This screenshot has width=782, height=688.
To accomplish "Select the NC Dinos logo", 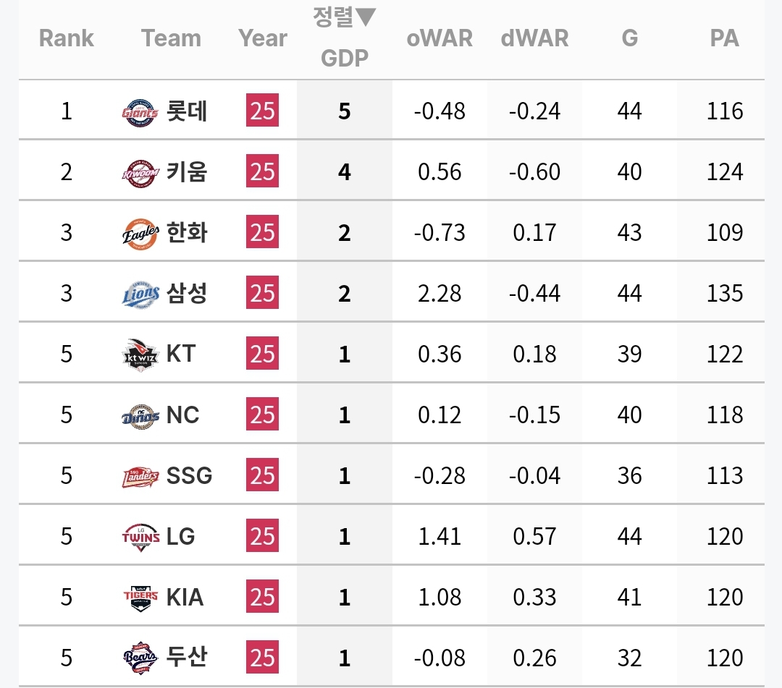I will (140, 415).
